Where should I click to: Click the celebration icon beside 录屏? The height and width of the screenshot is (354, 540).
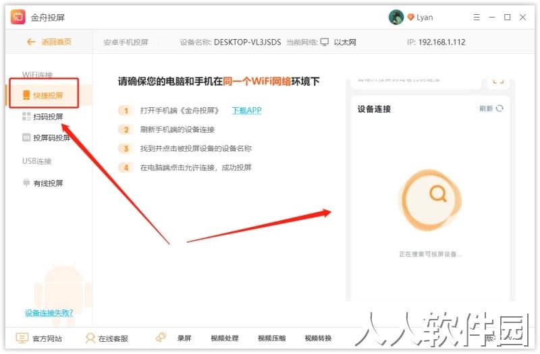[161, 338]
